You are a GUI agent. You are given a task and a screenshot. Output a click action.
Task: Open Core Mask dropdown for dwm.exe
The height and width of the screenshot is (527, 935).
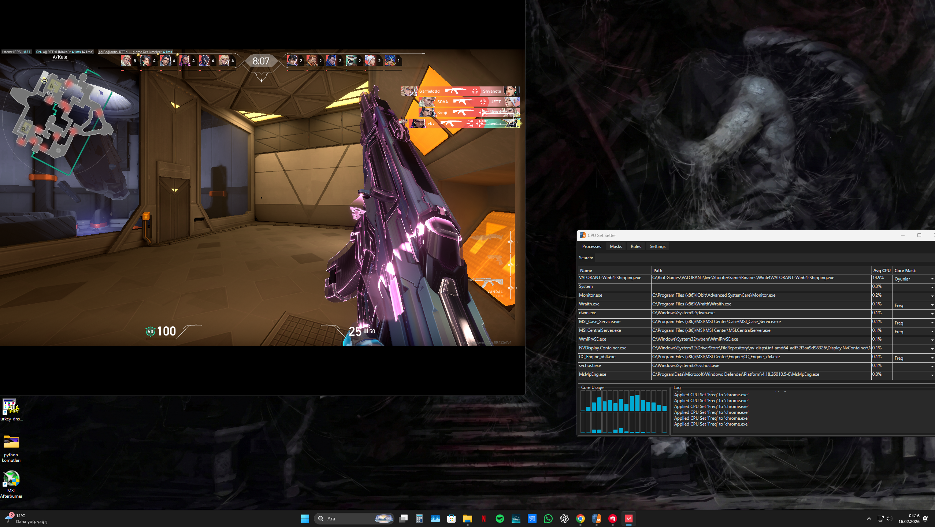tap(932, 314)
